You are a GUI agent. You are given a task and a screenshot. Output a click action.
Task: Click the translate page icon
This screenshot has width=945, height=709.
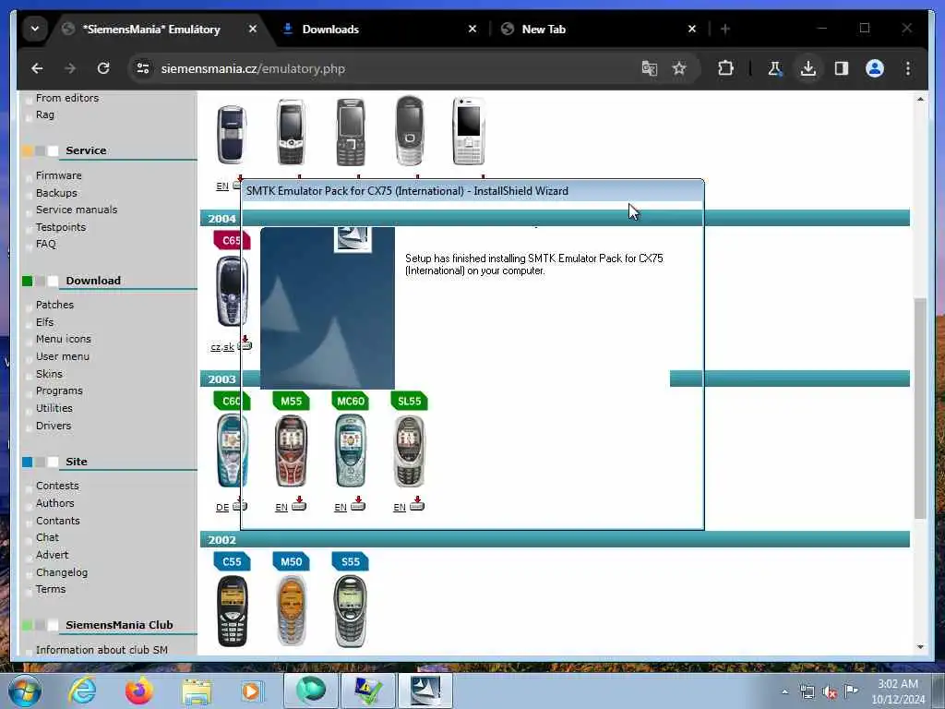click(649, 68)
